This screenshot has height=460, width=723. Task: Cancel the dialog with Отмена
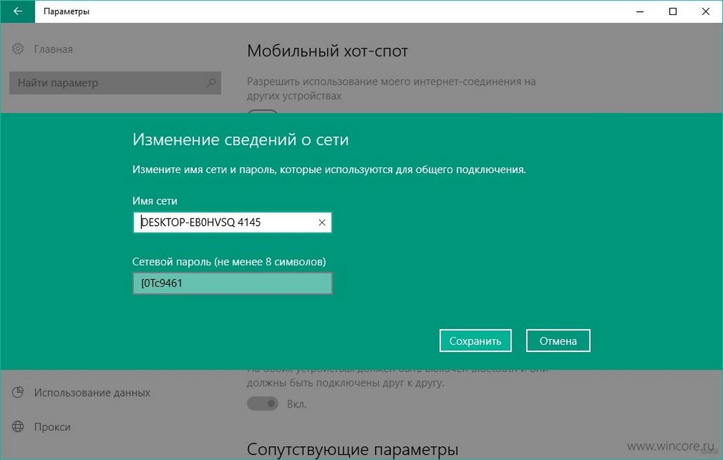[558, 341]
